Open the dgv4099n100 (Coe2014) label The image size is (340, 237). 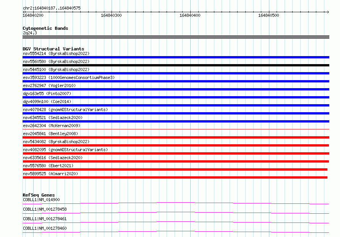(x=47, y=102)
